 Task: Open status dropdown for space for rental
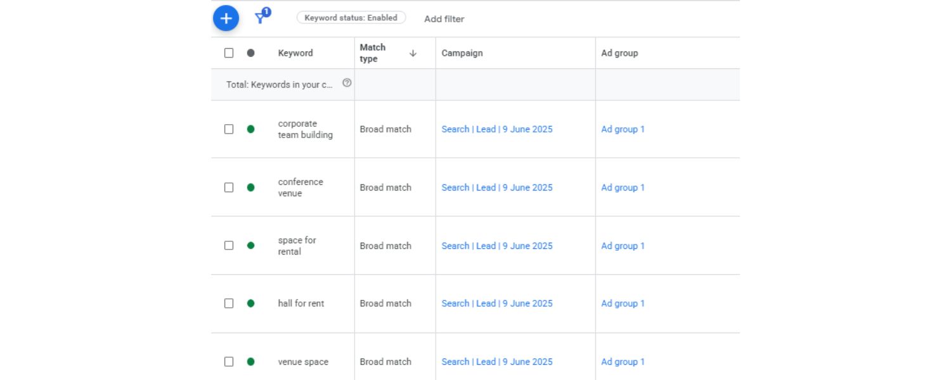250,246
